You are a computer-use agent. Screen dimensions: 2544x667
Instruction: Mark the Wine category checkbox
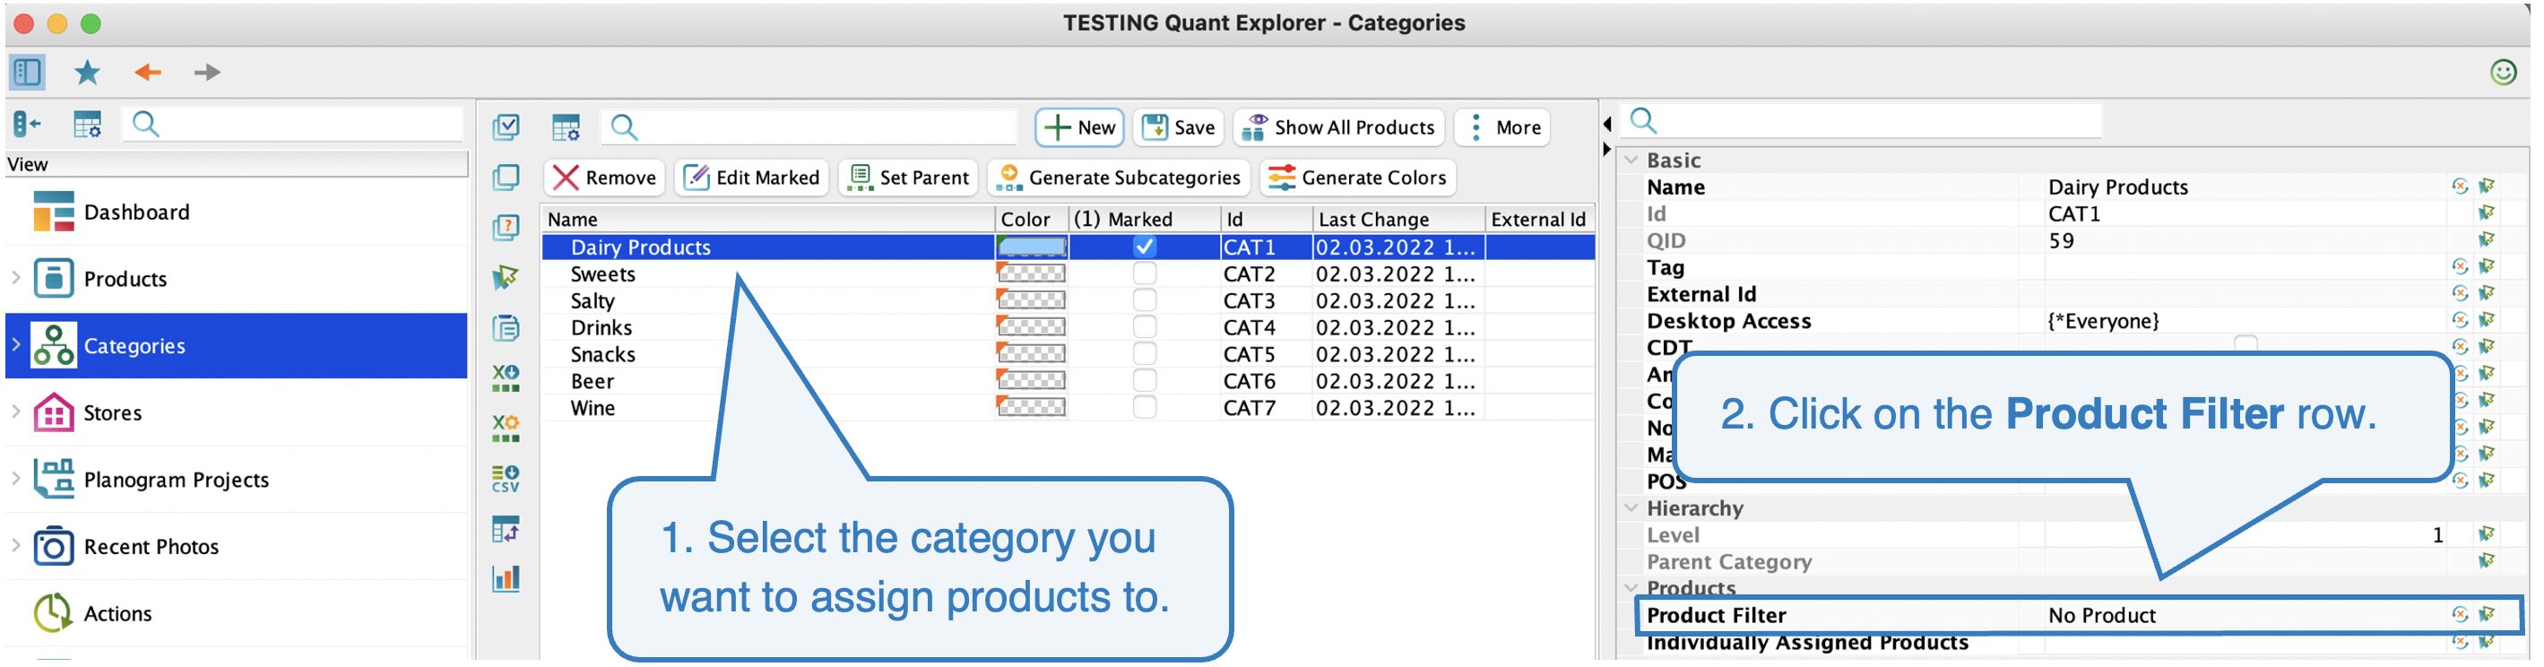click(1145, 407)
